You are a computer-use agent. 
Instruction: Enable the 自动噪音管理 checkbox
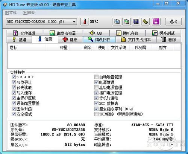click(96, 77)
